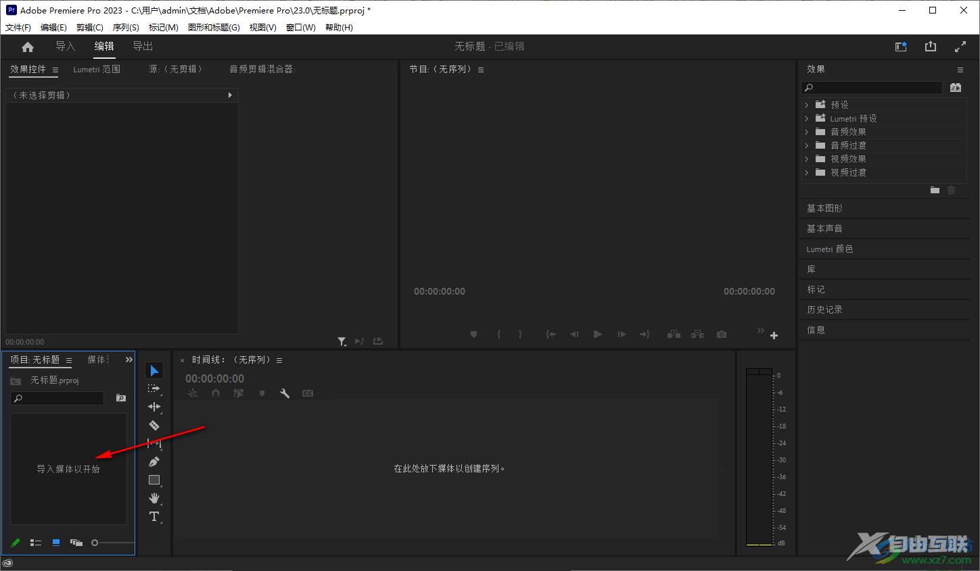Screen dimensions: 980x571
Task: Open the 序列(S) menu
Action: coord(126,28)
